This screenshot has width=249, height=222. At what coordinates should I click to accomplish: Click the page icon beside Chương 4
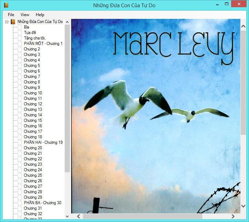click(x=20, y=60)
